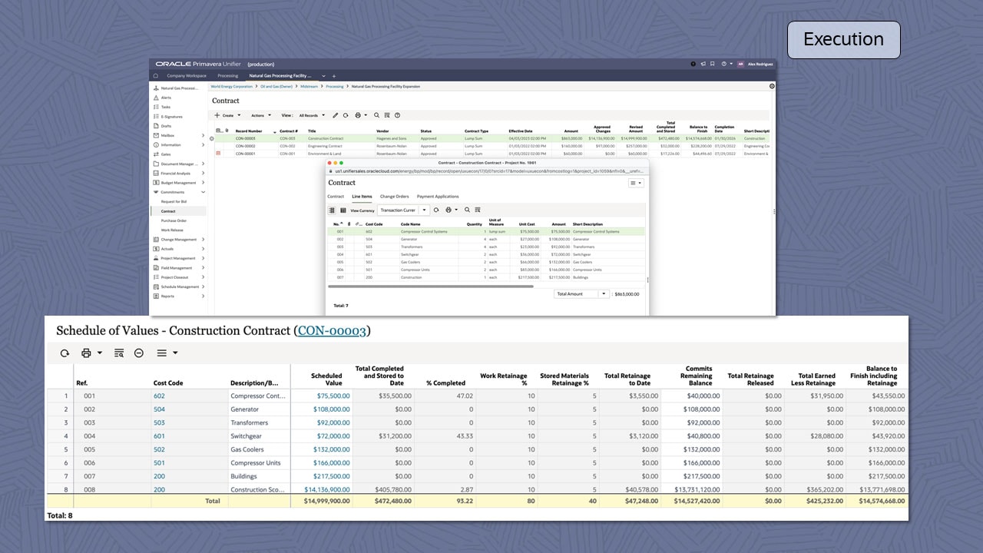Open cost code 602 link in Schedule of Values
This screenshot has height=553, width=983.
(159, 396)
